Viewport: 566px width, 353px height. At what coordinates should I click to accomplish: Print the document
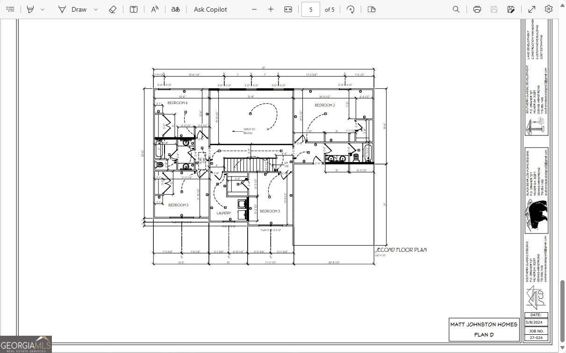pyautogui.click(x=477, y=9)
